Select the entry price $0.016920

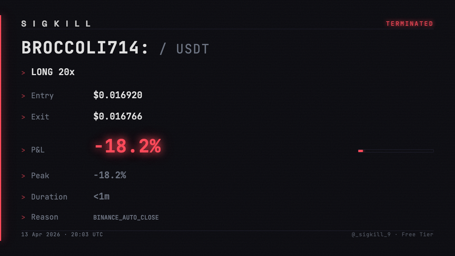coord(118,95)
